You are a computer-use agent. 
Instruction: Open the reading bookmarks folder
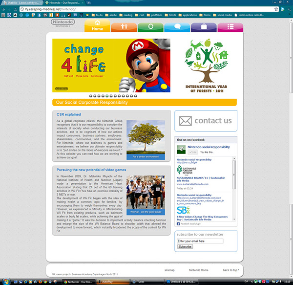(126, 15)
